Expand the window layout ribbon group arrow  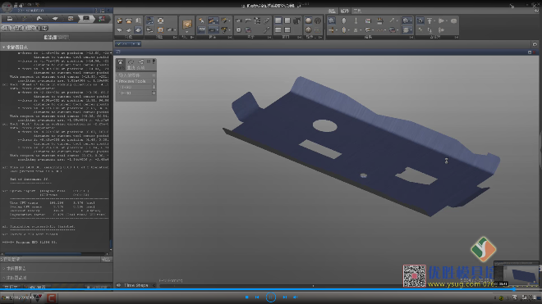point(300,37)
